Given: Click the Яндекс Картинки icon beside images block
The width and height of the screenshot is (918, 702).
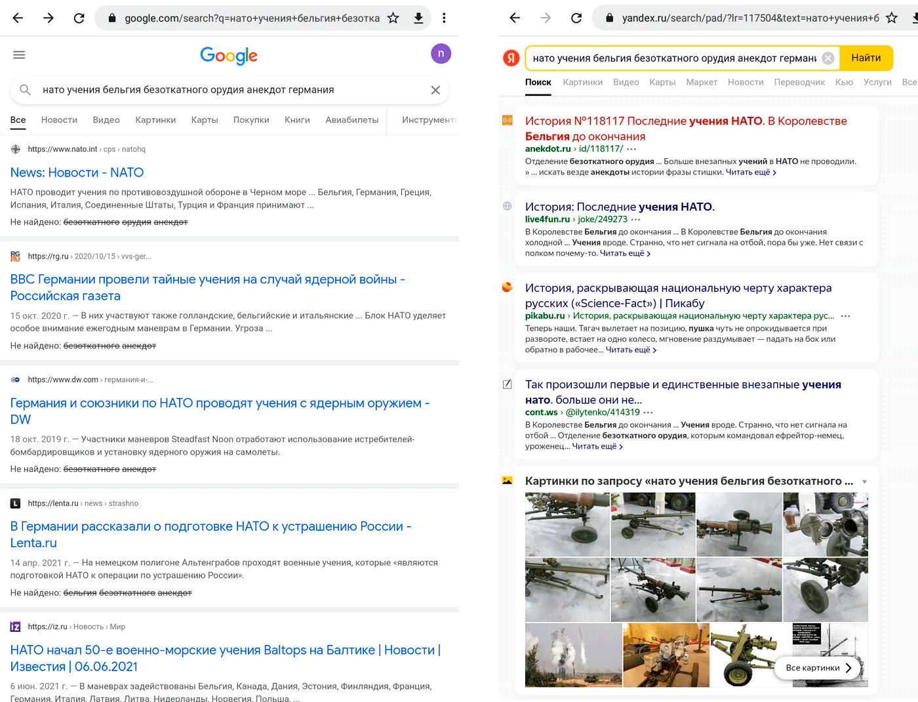Looking at the screenshot, I should tap(507, 481).
